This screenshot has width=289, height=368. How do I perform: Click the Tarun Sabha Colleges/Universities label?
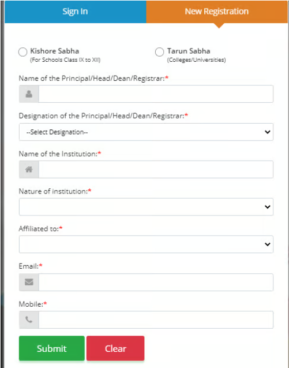pyautogui.click(x=197, y=55)
